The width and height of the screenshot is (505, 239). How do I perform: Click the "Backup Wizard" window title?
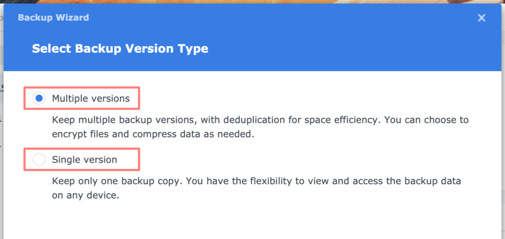(x=53, y=18)
